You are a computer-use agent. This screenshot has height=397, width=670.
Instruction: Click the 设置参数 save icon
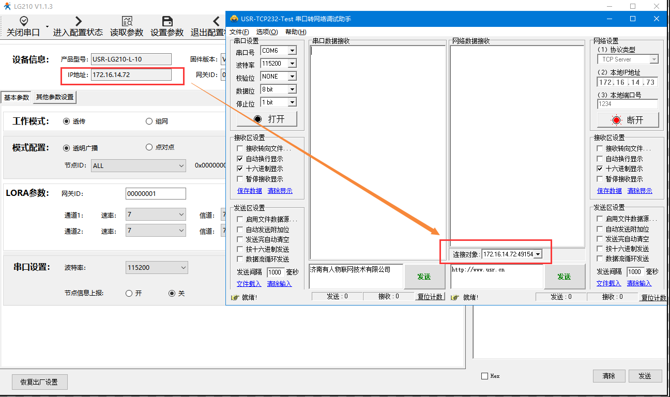coord(167,21)
